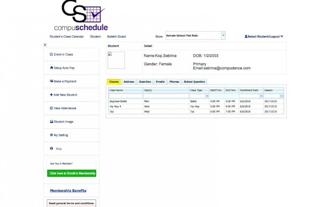
Task: Click the View Attendance check icon
Action: (51, 108)
